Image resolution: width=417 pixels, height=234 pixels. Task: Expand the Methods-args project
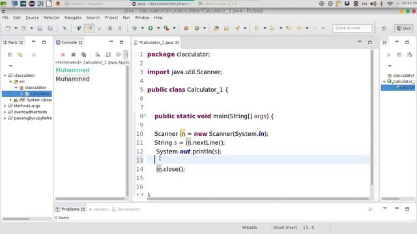click(5, 106)
